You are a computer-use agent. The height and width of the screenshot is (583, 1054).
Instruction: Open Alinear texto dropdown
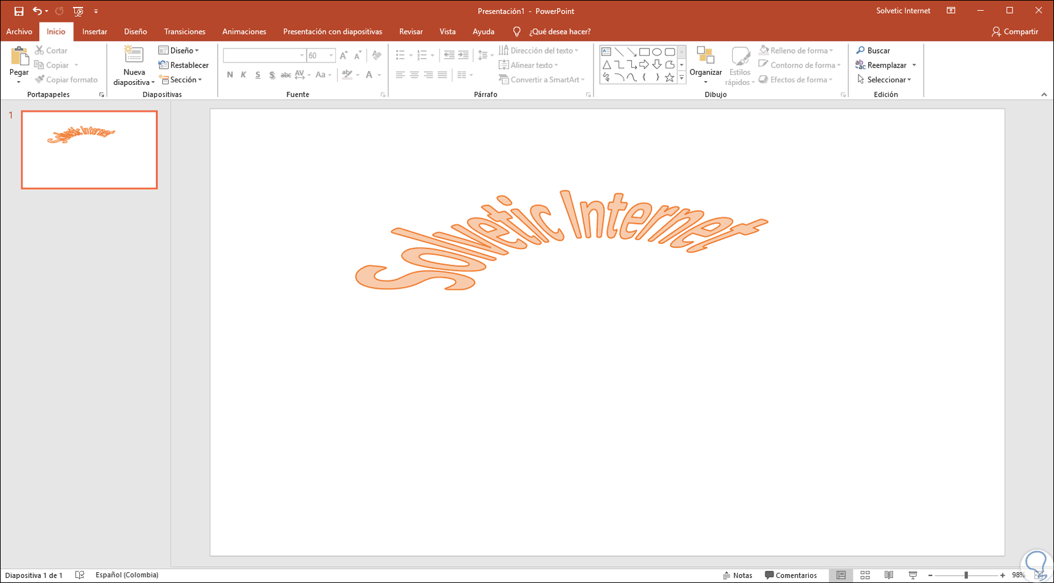click(528, 65)
